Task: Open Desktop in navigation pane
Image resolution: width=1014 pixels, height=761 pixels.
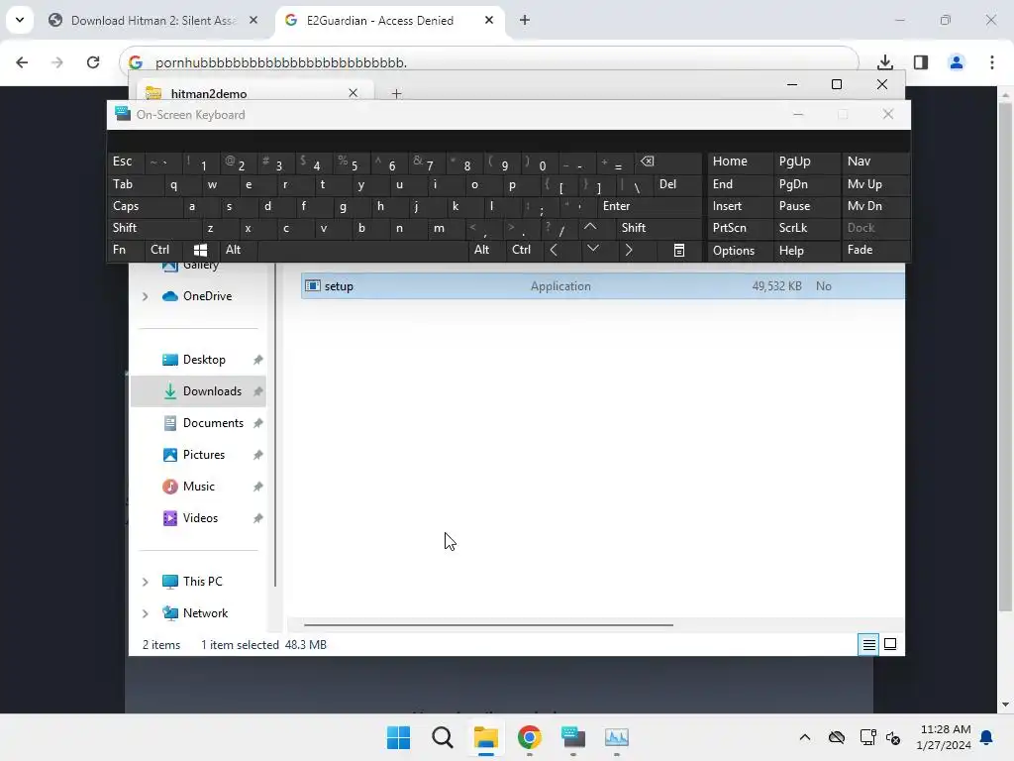Action: pyautogui.click(x=198, y=360)
